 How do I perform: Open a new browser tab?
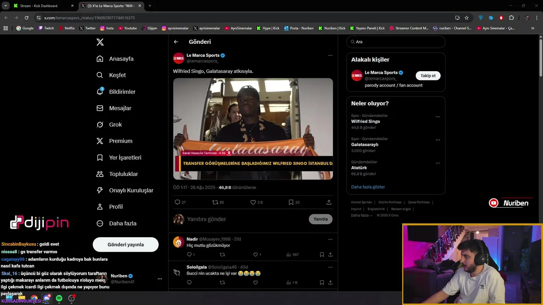tap(150, 6)
